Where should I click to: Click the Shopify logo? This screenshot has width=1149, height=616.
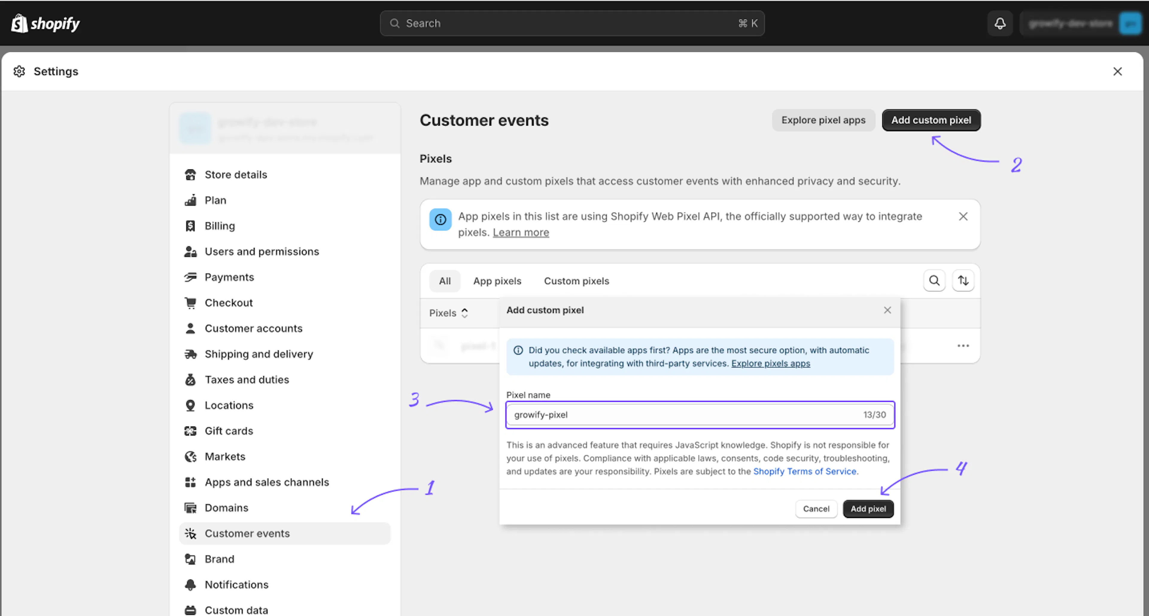(45, 23)
